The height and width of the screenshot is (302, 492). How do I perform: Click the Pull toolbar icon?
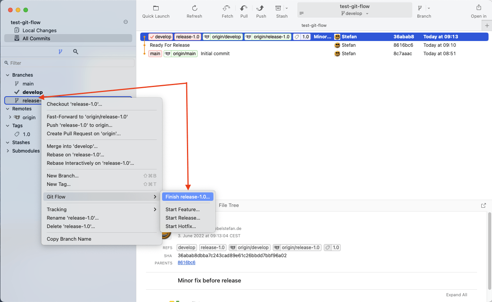click(244, 8)
